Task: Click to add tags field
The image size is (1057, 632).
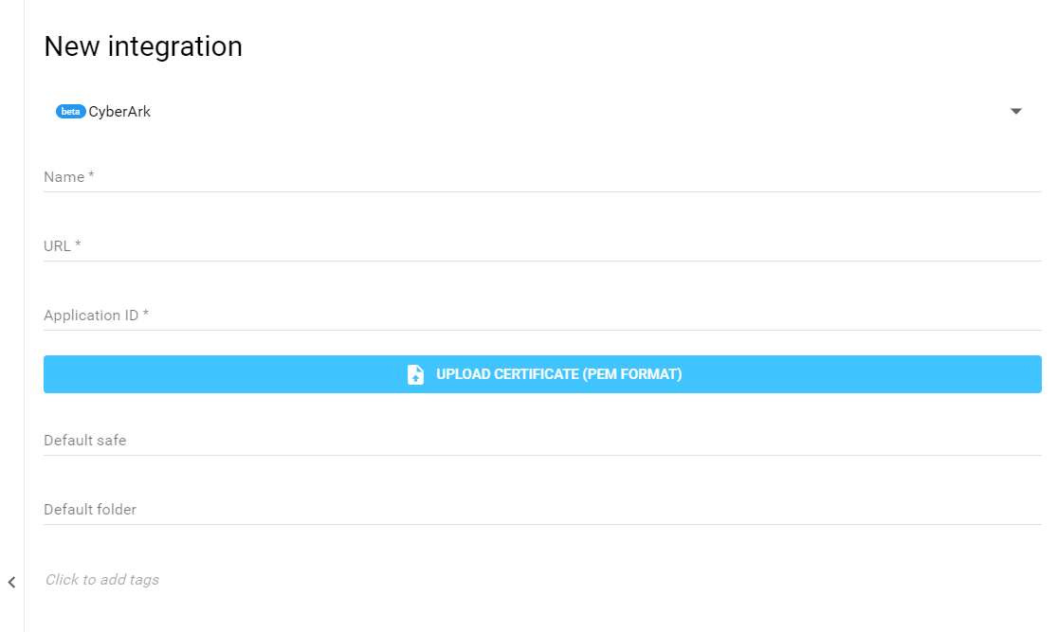Action: point(102,580)
